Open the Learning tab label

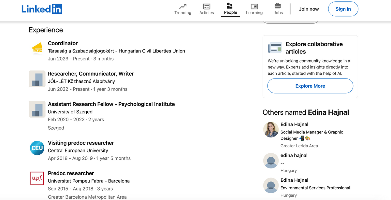[x=254, y=13]
